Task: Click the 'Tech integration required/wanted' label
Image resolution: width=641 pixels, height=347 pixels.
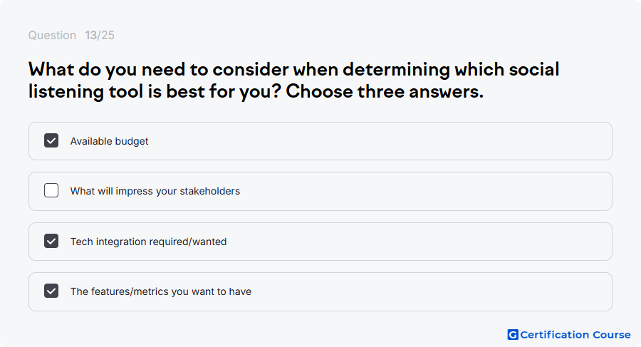Action: 148,242
